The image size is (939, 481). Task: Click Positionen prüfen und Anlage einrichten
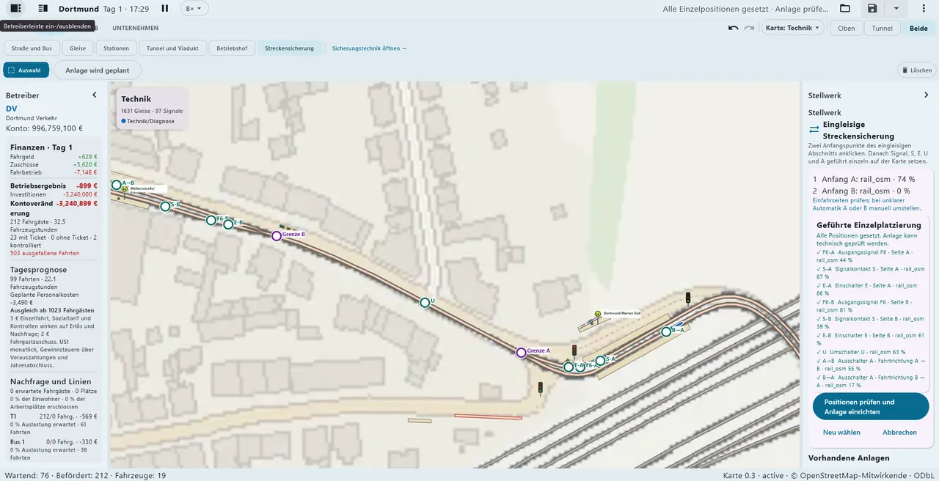pyautogui.click(x=871, y=407)
